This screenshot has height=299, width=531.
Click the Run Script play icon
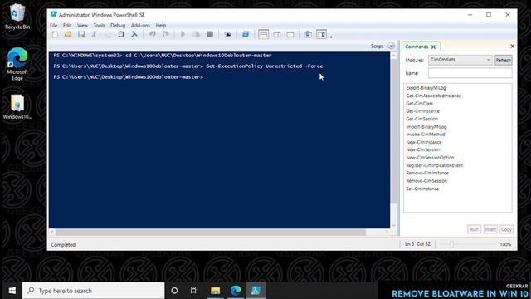click(183, 34)
